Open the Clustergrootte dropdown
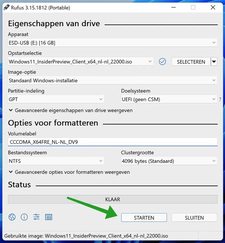The height and width of the screenshot is (243, 225). point(169,161)
